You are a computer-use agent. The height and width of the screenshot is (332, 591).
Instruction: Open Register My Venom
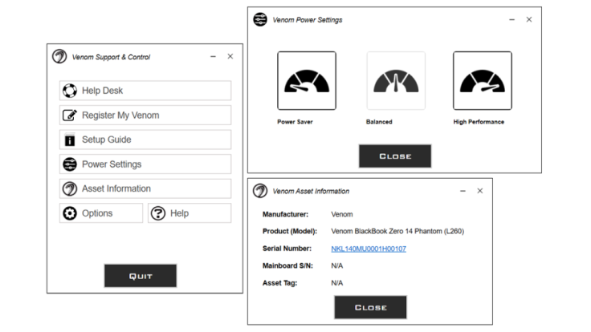[145, 115]
